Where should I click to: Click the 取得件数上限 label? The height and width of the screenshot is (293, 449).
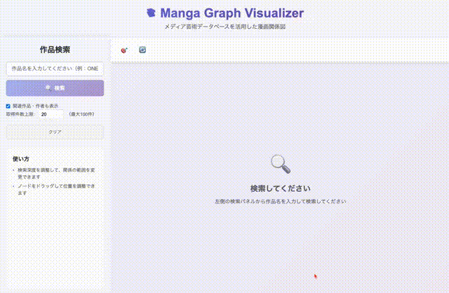(20, 114)
